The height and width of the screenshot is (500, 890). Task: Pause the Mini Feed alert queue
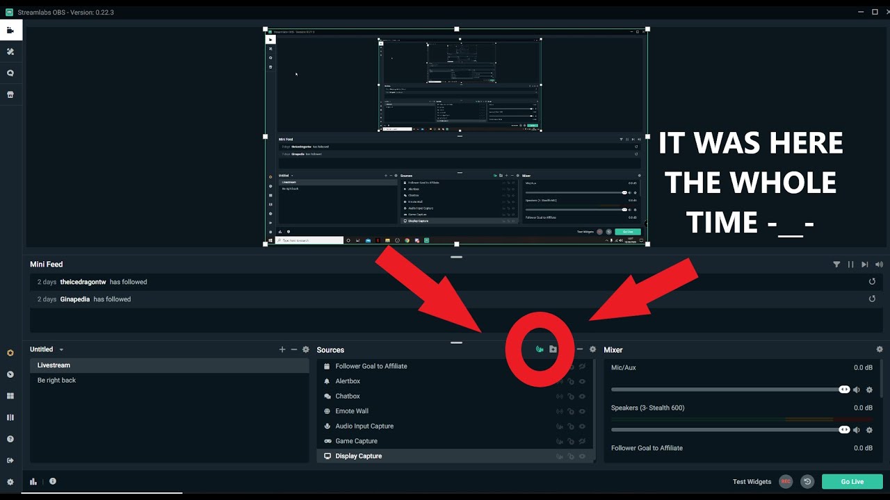(850, 265)
